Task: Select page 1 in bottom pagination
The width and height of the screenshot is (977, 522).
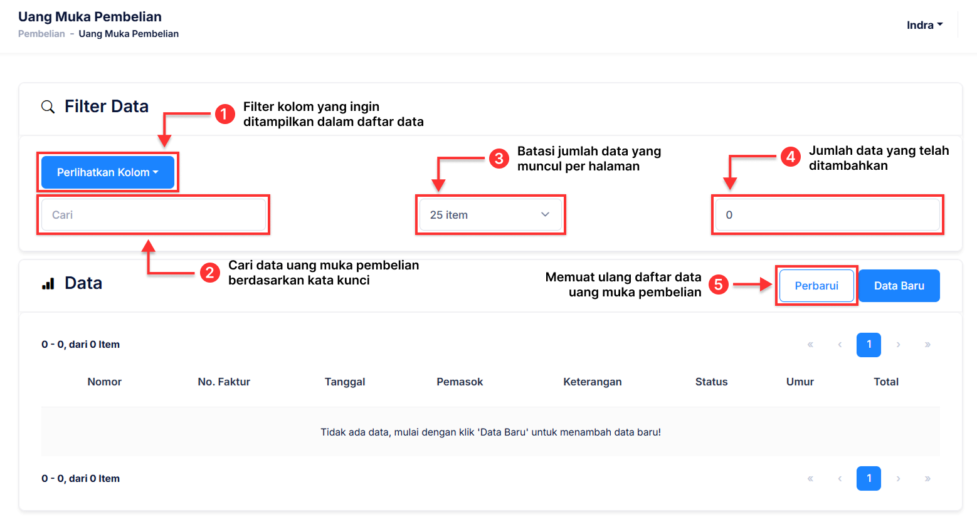Action: pyautogui.click(x=869, y=479)
